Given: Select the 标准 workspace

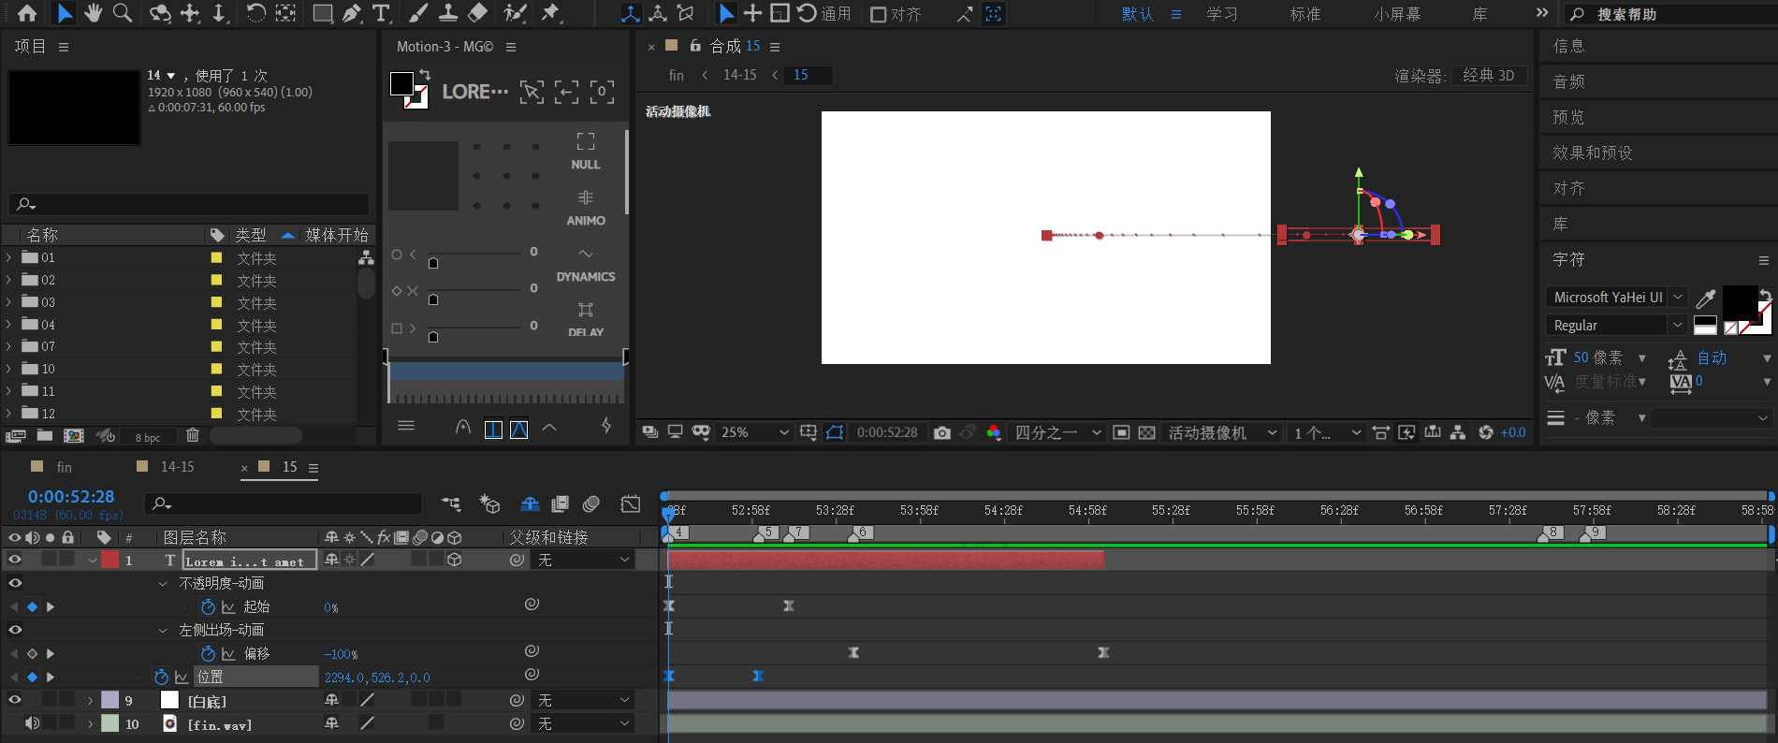Looking at the screenshot, I should click(x=1304, y=14).
